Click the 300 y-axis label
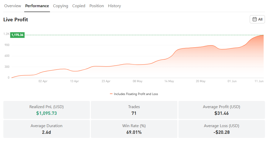This screenshot has width=267, height=141. pyautogui.click(x=7, y=67)
